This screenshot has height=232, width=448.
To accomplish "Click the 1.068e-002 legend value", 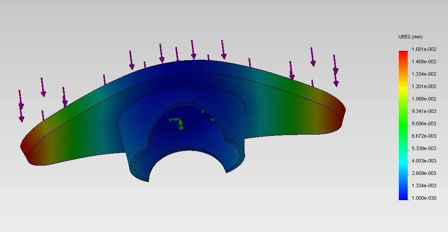I will pyautogui.click(x=424, y=99).
